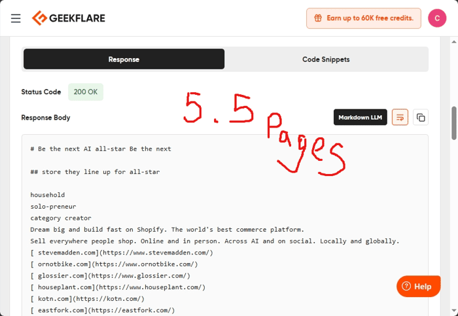Click the Help question mark icon
Screen dimensions: 458x316
(x=406, y=286)
